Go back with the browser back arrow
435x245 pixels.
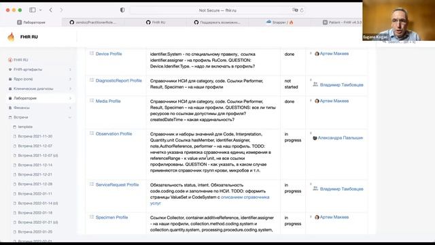pos(50,10)
